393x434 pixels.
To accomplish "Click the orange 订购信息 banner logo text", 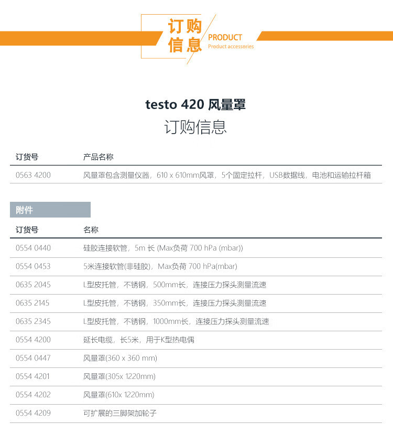I will (x=184, y=36).
